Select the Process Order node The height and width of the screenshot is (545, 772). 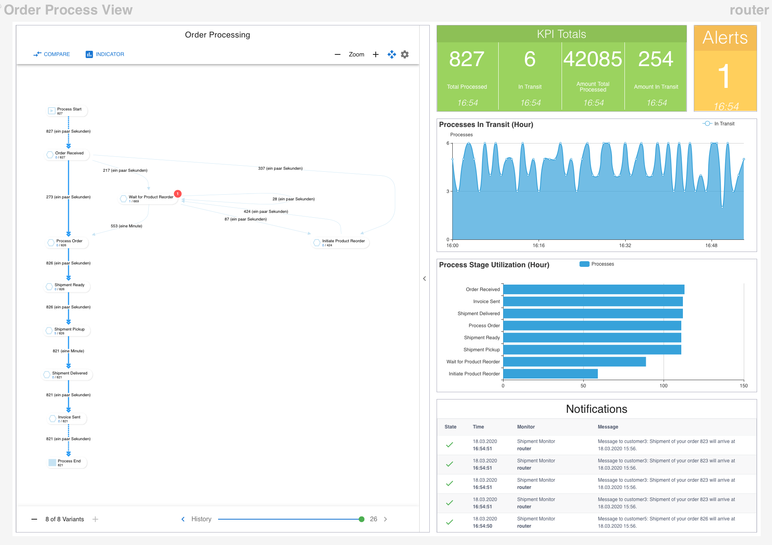[68, 242]
